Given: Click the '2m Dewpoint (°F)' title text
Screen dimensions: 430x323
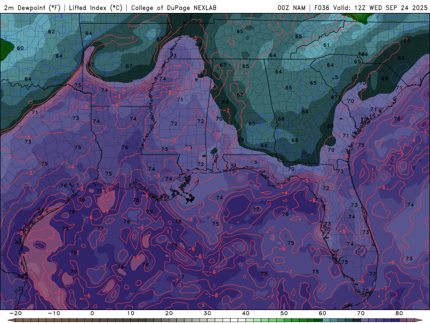Looking at the screenshot, I should click(32, 8).
